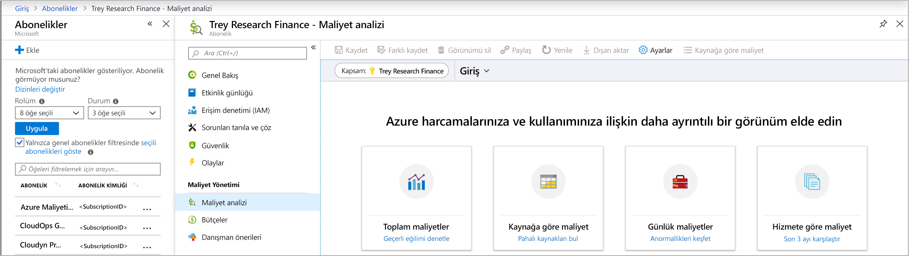Sort by ABONELİK KİMLİĞİ column arrows
Viewport: 909px width, 256px height.
[136, 185]
